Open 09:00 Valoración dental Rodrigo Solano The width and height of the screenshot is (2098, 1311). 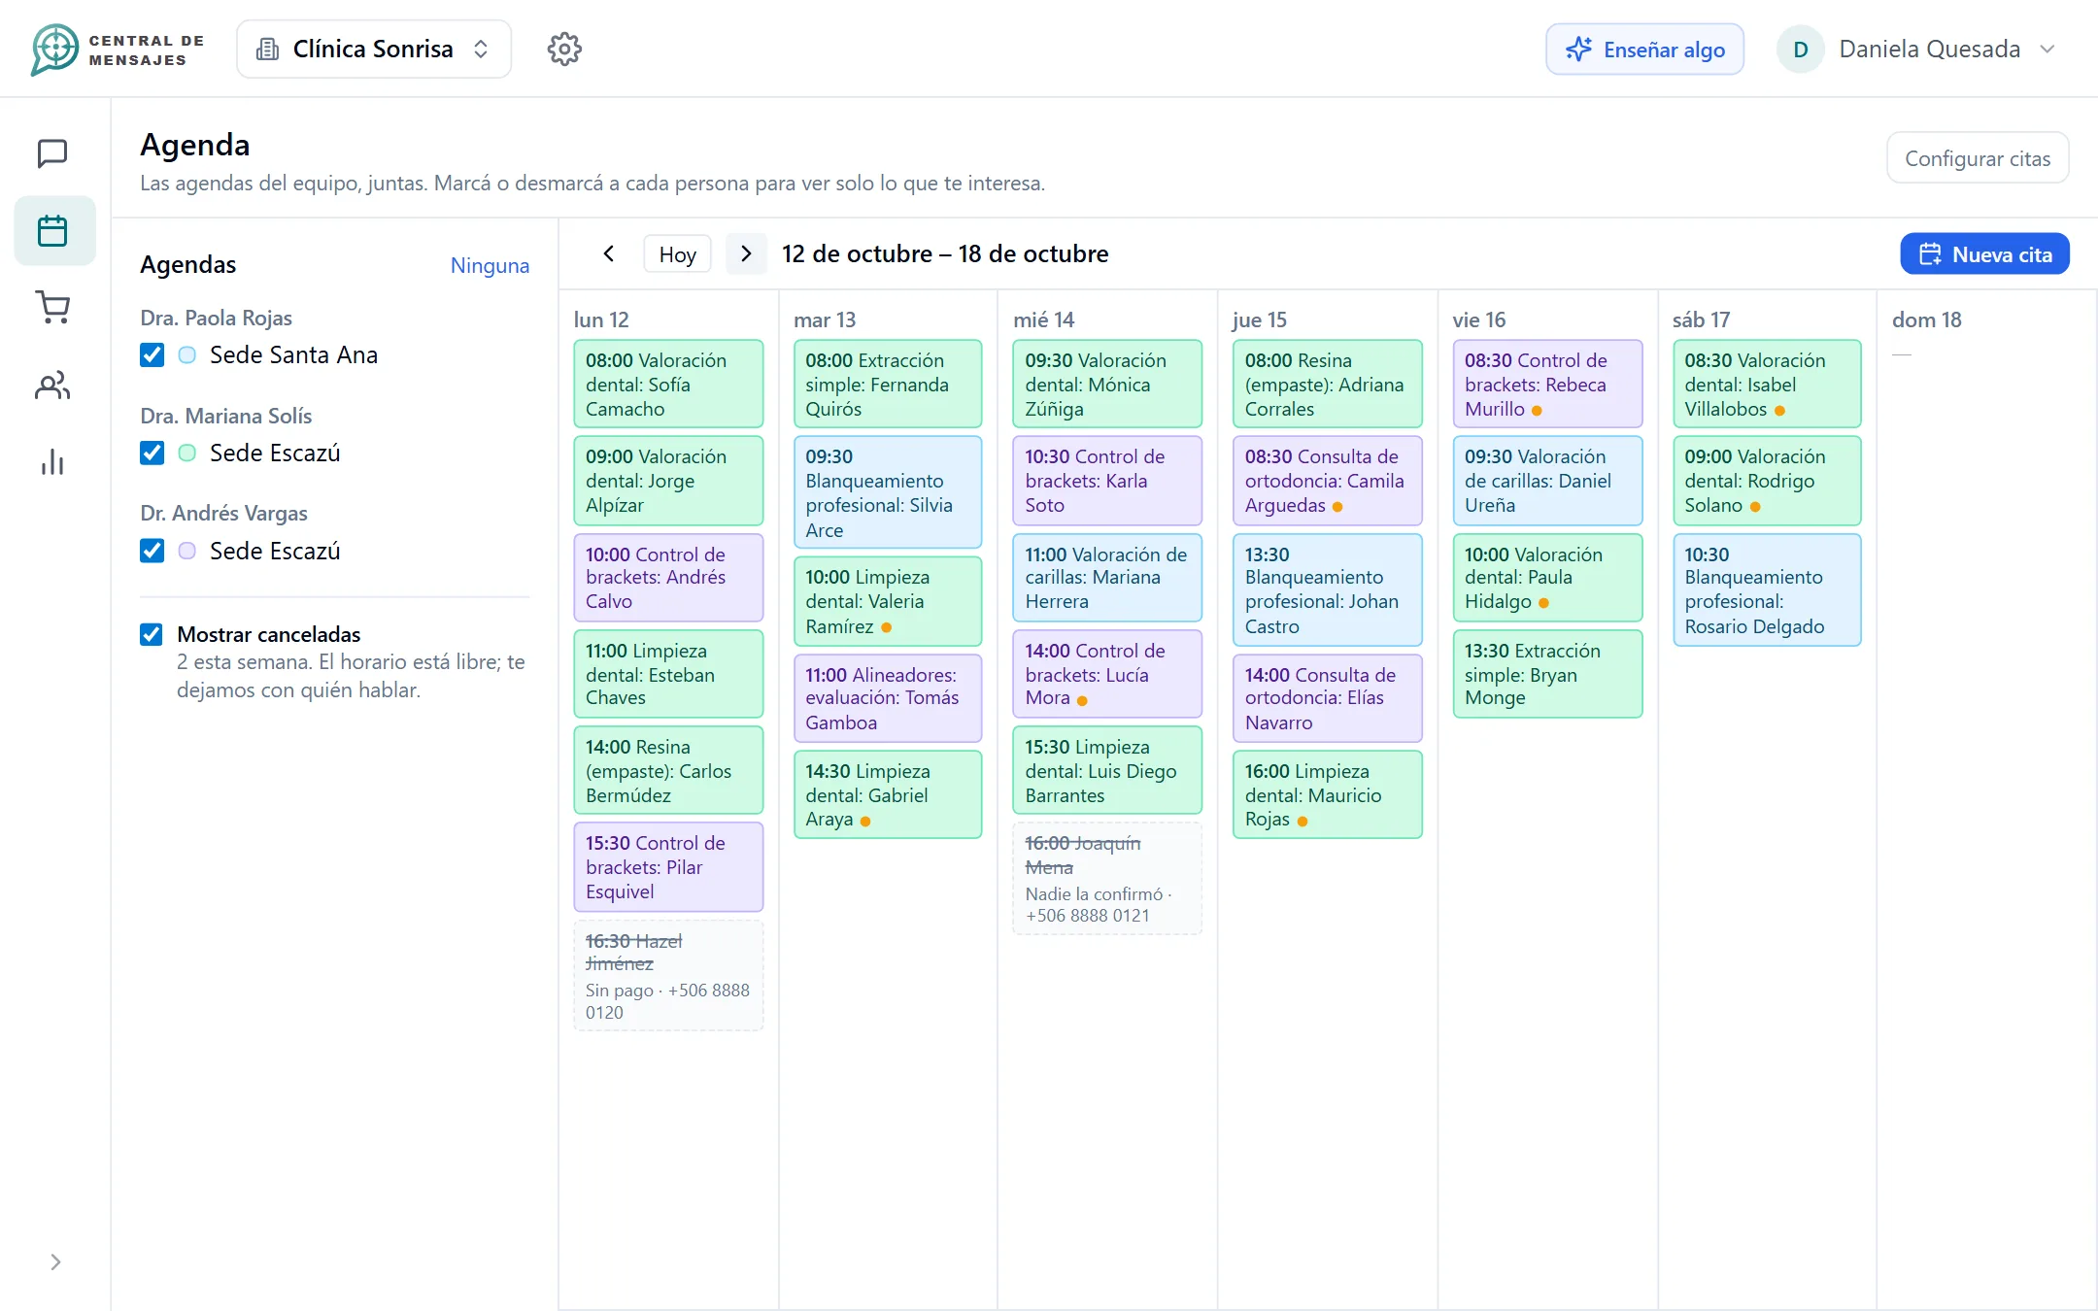pos(1767,481)
